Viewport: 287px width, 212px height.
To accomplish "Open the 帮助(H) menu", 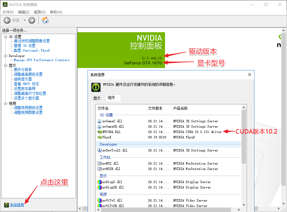I will 56,12.
